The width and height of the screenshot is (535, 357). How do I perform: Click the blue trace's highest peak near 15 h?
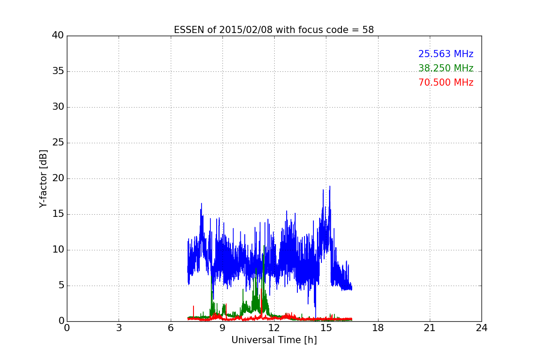tap(329, 187)
